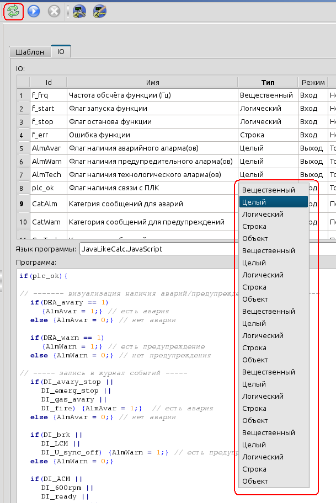Click the Выход mode cell of AlmAvar
Screen dimensions: 336x503
[313, 148]
